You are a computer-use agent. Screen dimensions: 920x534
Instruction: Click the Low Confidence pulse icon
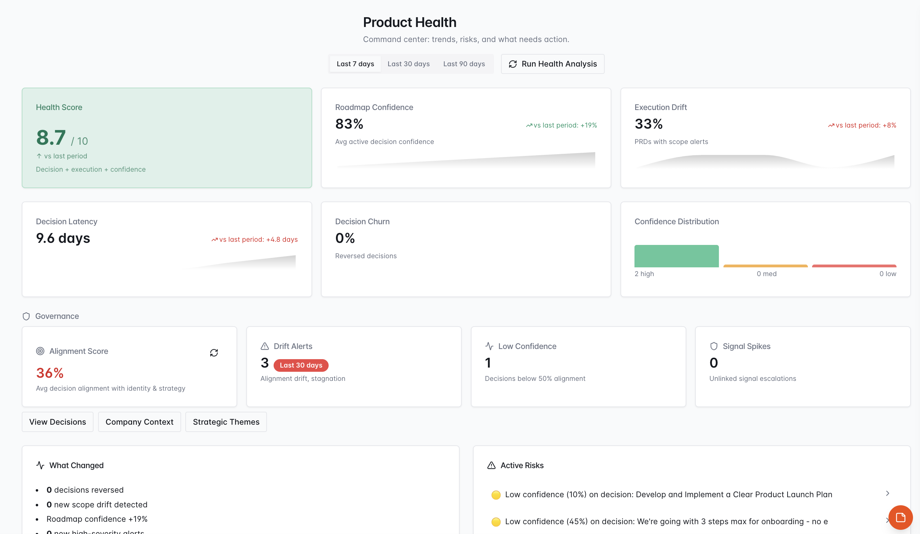(x=489, y=346)
